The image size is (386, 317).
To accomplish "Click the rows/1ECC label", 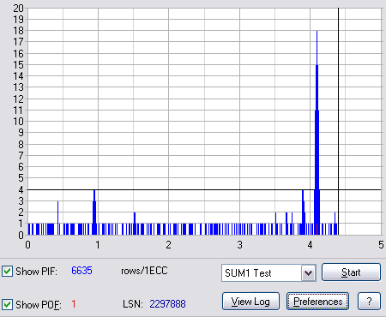I will point(144,271).
